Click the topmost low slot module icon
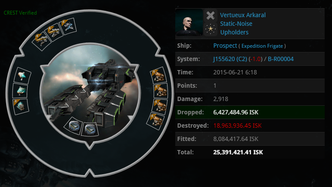 159,76
